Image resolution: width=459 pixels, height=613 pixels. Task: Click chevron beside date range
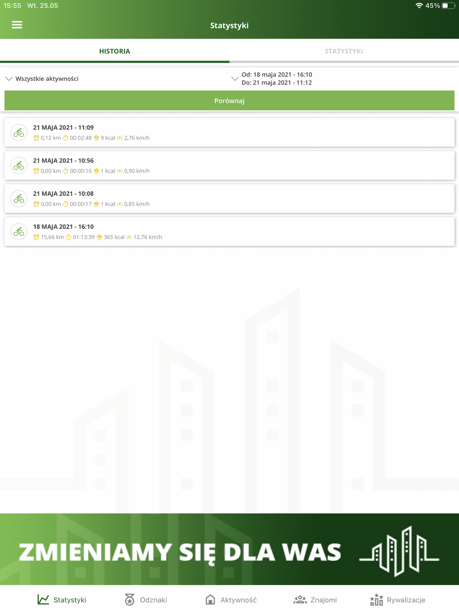point(235,79)
